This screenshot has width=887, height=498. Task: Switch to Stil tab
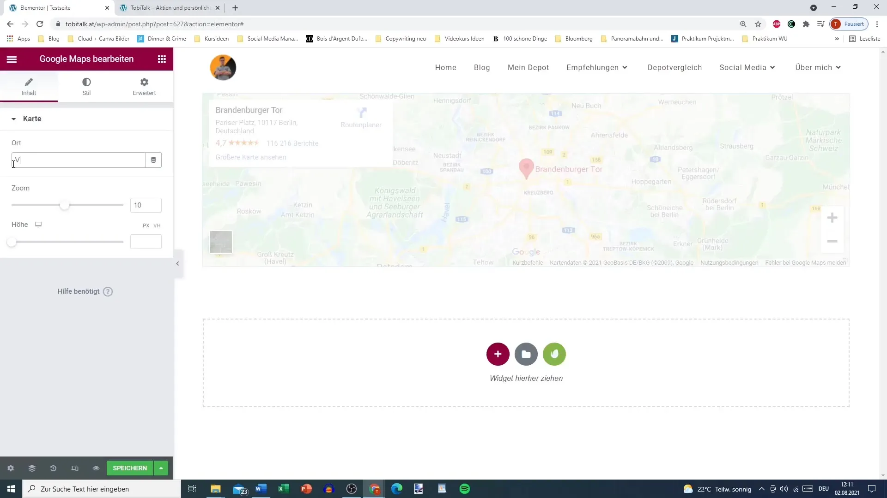(x=86, y=86)
